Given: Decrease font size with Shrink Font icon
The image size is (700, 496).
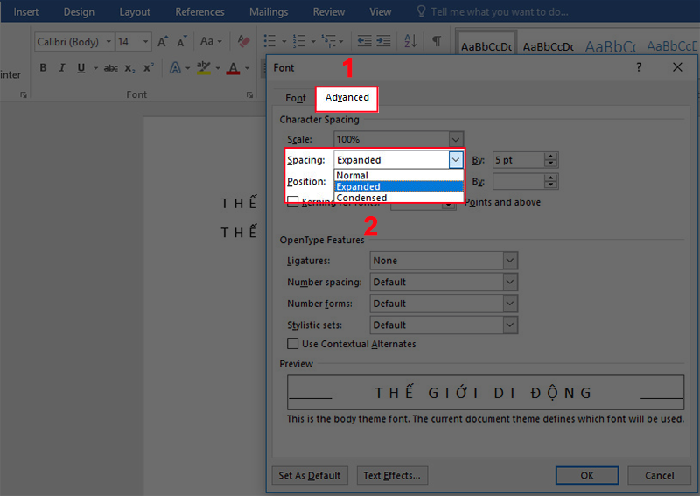Looking at the screenshot, I should 181,41.
